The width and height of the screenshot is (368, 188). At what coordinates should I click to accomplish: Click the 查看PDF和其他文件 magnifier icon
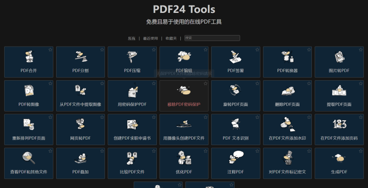point(29,158)
